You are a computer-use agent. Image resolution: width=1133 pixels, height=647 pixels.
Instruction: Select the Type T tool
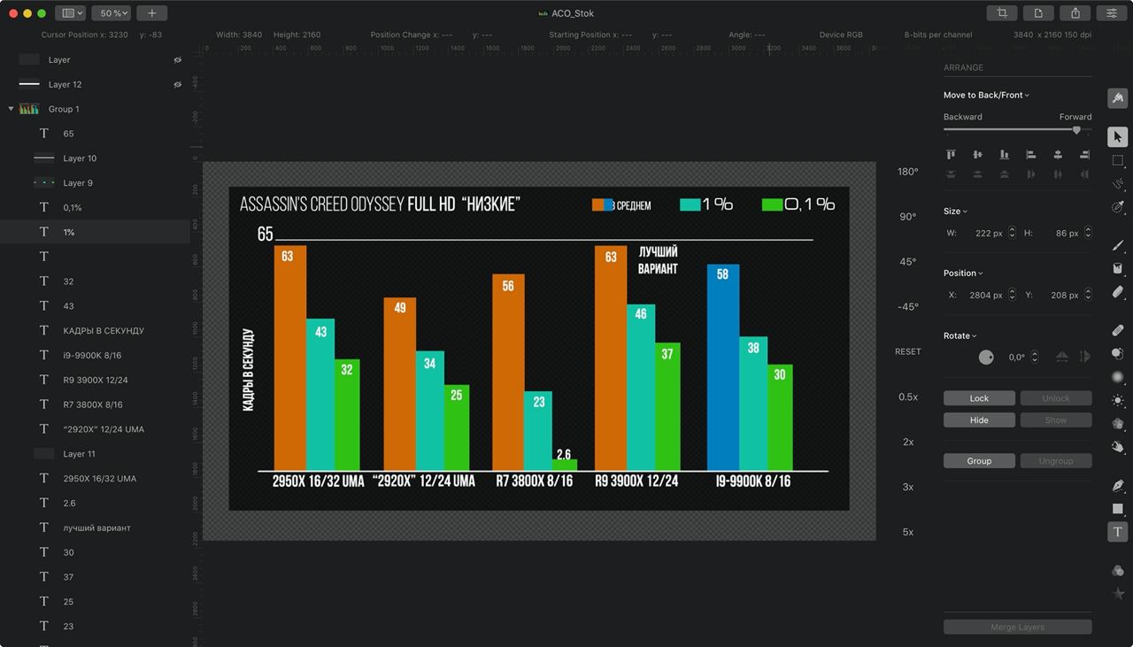coord(1117,532)
